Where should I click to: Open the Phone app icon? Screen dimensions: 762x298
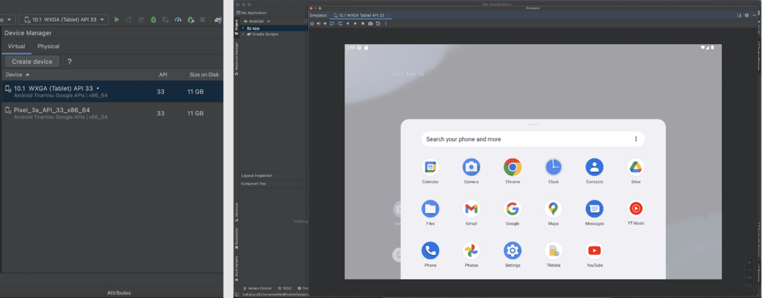coord(430,250)
